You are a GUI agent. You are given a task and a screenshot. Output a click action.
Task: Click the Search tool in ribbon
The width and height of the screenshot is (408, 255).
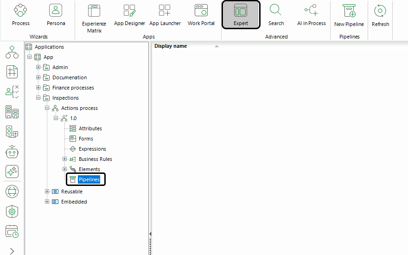pos(276,15)
